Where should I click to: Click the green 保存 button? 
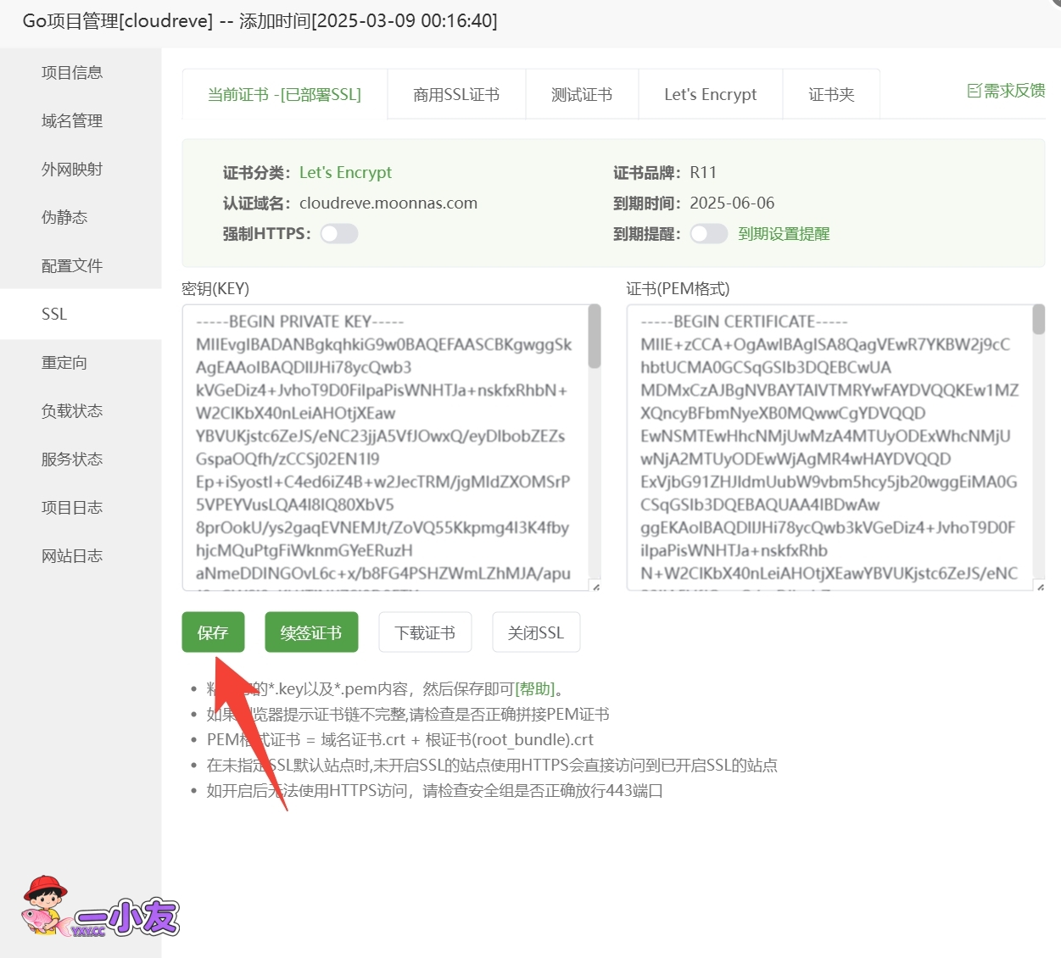point(213,632)
